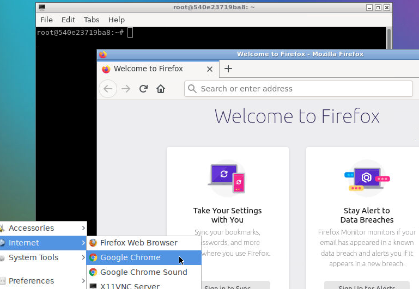419x289 pixels.
Task: Select the Welcome to Firefox tab
Action: [x=158, y=69]
